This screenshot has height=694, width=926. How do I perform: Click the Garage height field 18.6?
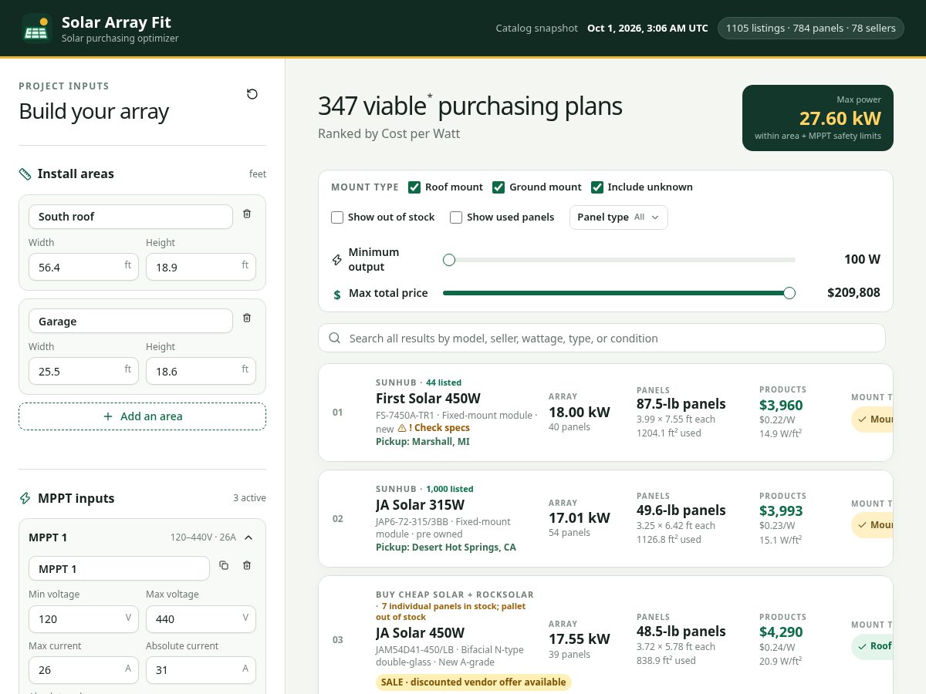[x=201, y=371]
